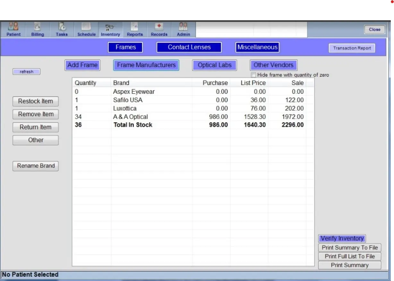The width and height of the screenshot is (394, 281).
Task: Enable hiding frames with quantity of zero
Action: pyautogui.click(x=253, y=75)
